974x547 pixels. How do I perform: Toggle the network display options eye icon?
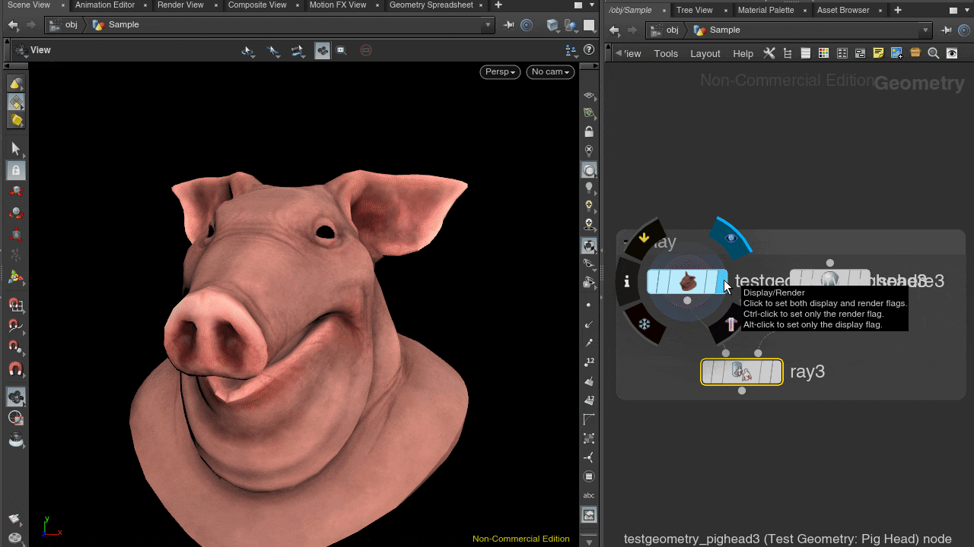coord(952,53)
